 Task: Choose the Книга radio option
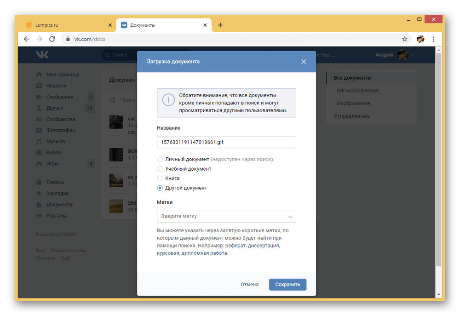click(x=160, y=178)
